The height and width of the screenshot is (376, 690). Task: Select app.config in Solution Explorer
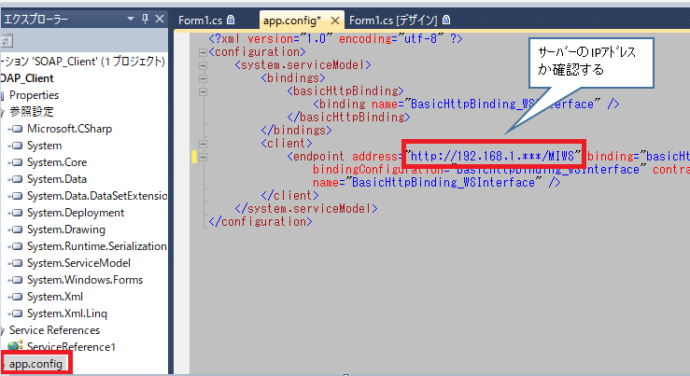[x=36, y=363]
